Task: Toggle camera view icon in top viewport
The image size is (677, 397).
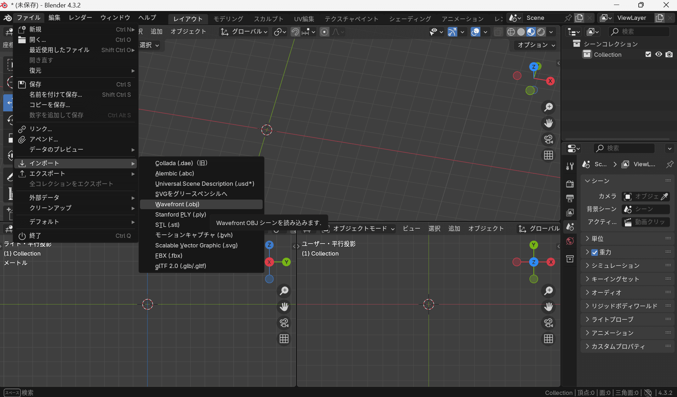Action: 549,139
